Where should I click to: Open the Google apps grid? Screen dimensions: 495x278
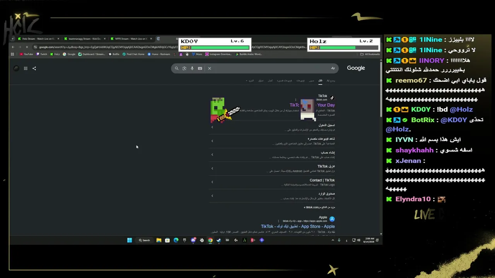pos(26,68)
